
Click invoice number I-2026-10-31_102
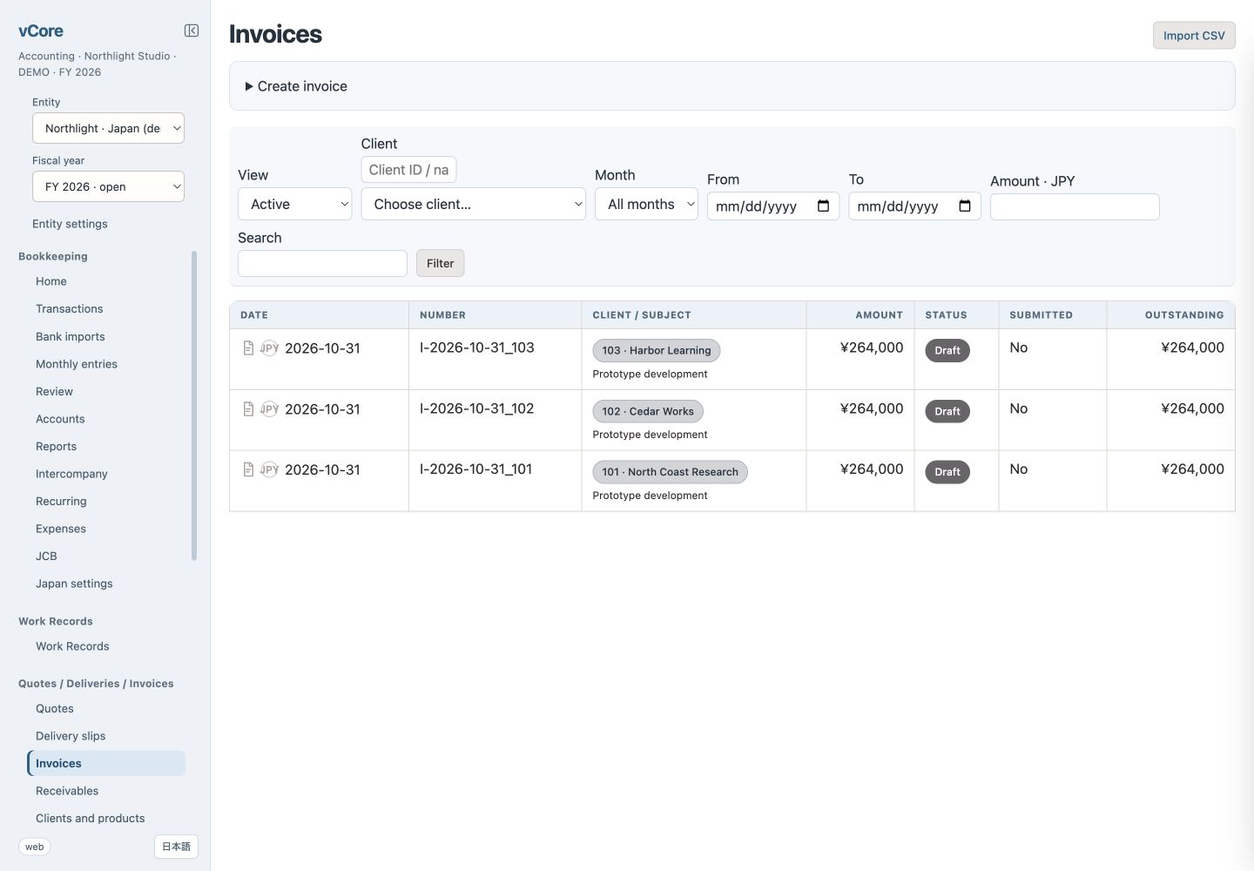coord(476,408)
